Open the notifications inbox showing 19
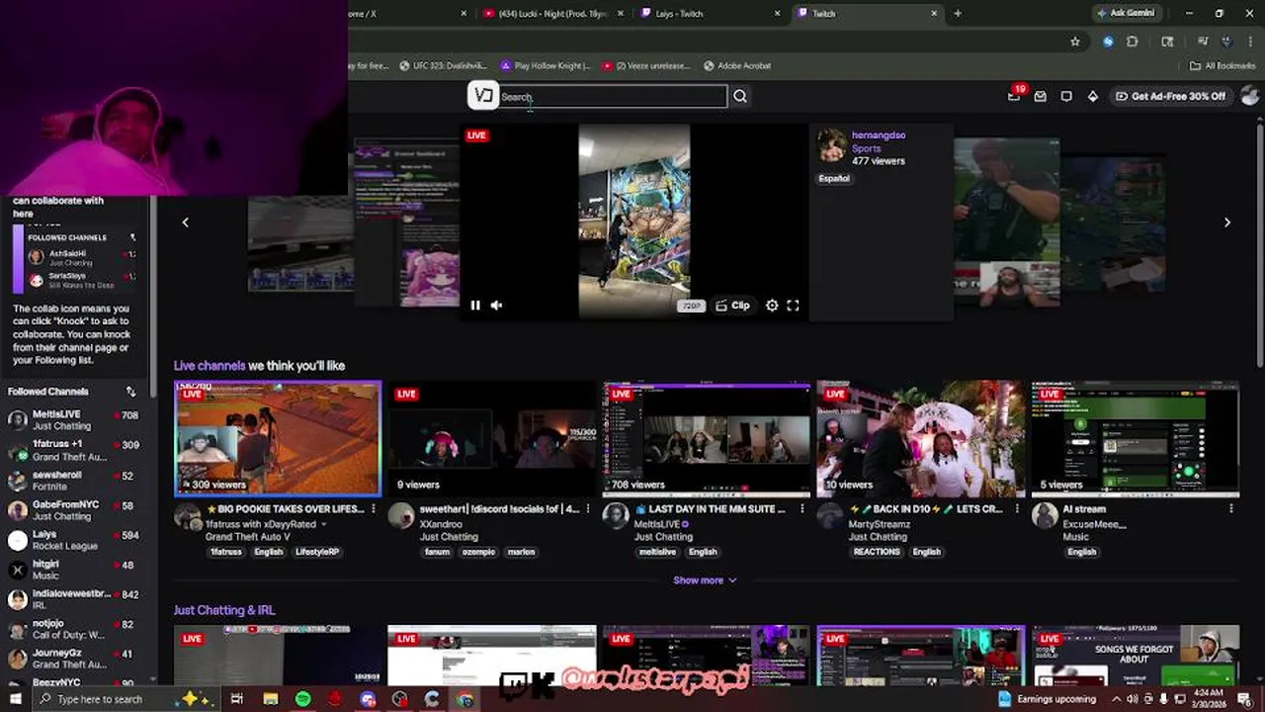 pyautogui.click(x=1014, y=95)
